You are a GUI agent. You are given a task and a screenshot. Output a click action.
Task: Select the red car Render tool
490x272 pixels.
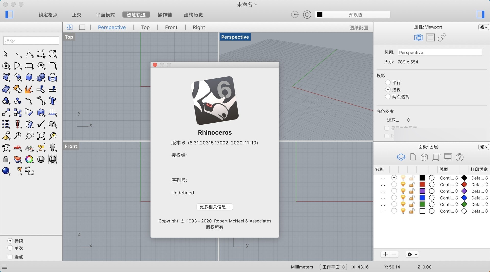[17, 148]
